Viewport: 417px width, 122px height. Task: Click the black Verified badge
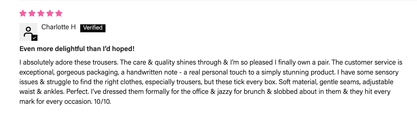93,28
